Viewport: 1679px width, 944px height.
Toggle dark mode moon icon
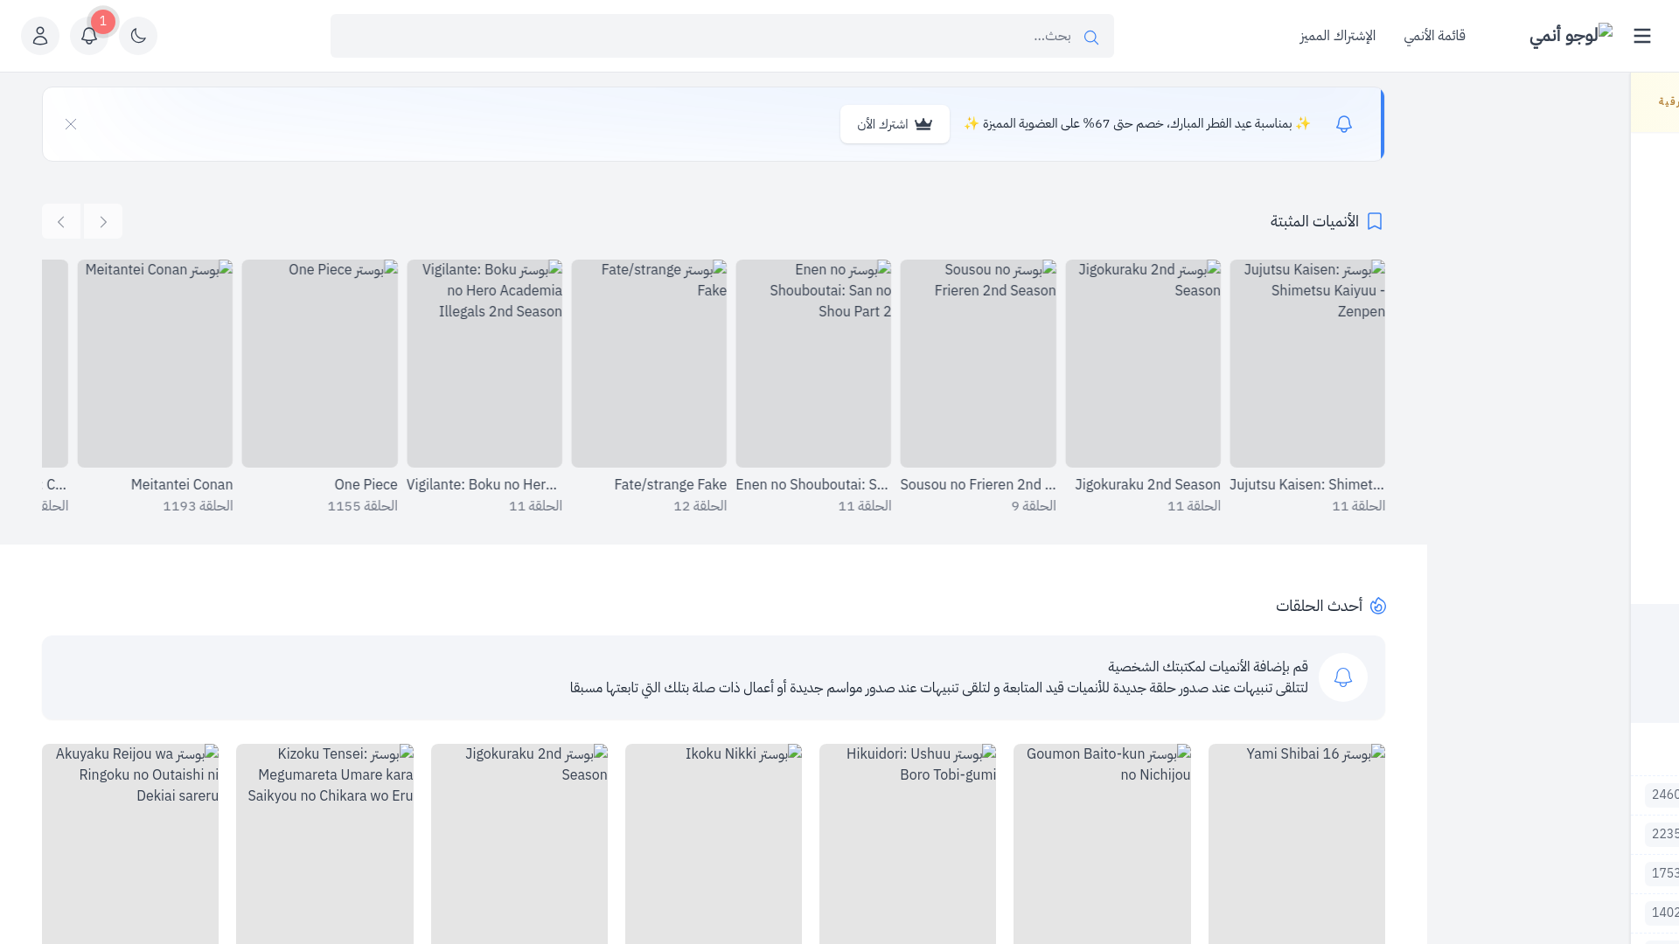point(138,36)
